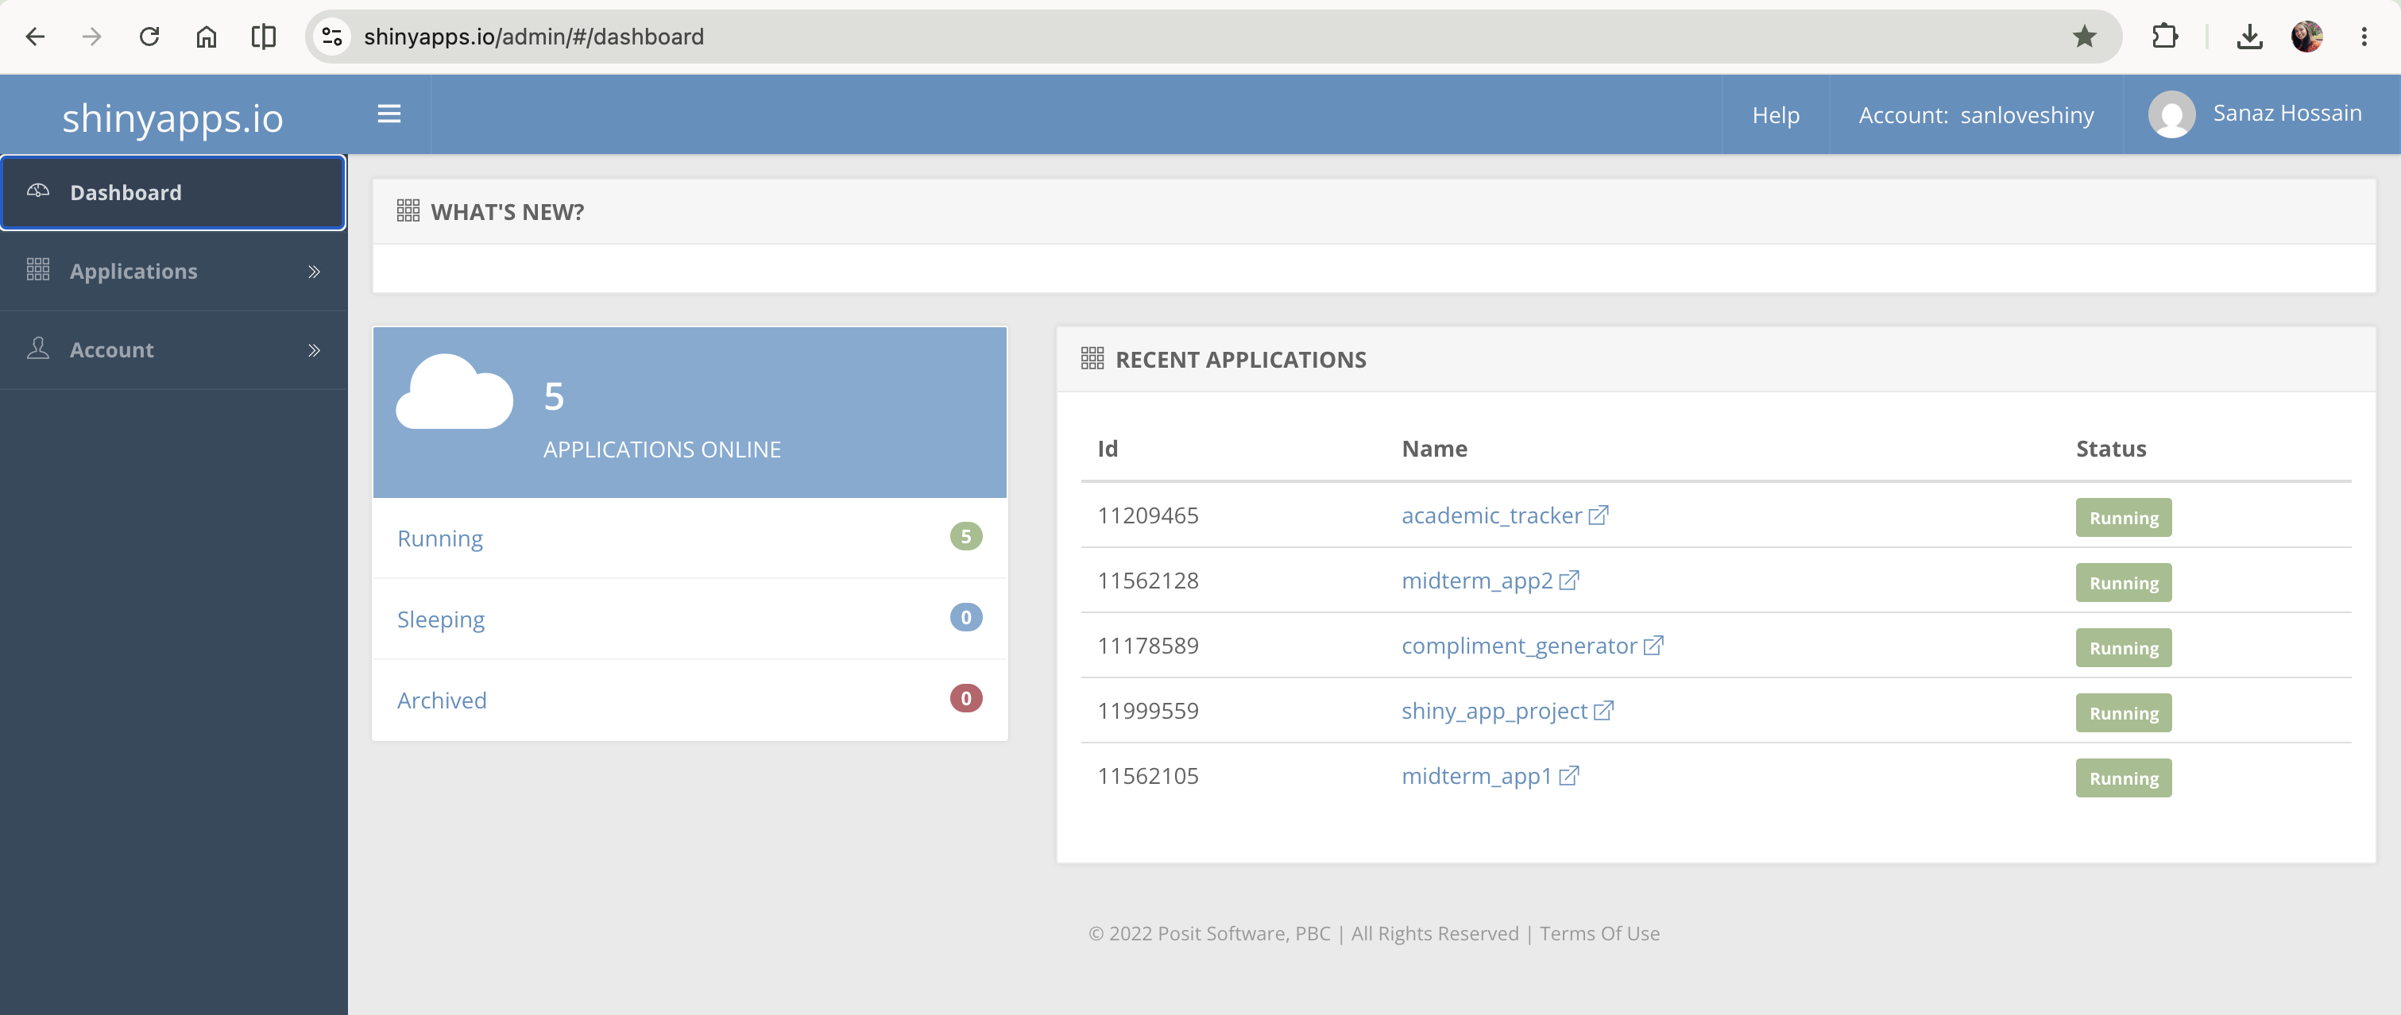Image resolution: width=2401 pixels, height=1015 pixels.
Task: Click the browser forward arrow
Action: coord(91,37)
